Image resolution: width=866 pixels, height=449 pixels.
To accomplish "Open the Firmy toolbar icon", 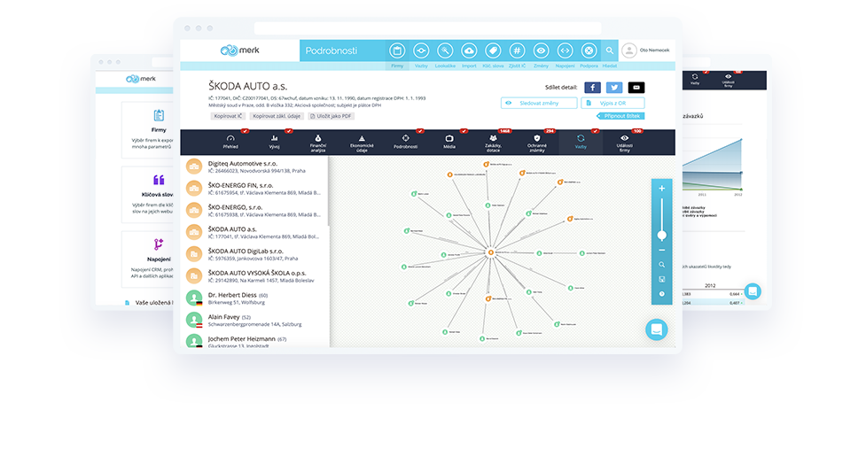I will point(396,50).
